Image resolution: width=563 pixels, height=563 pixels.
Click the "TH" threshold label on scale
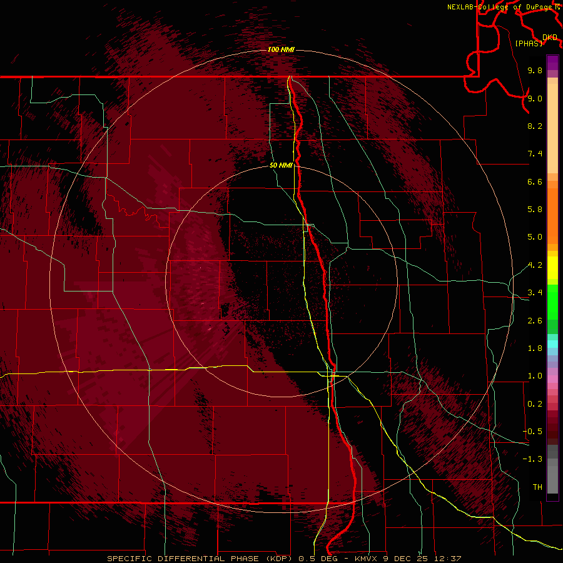537,487
